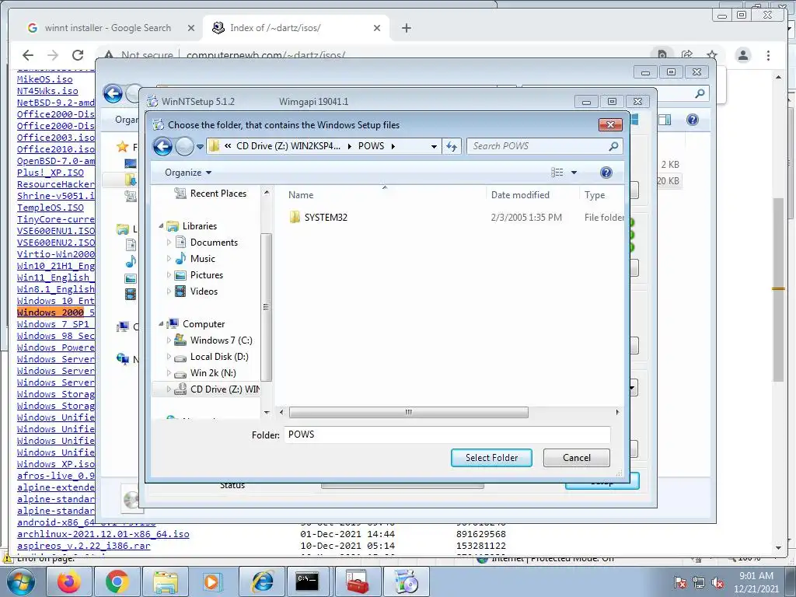
Task: Select CD Drive (Z:) in the tree
Action: (225, 389)
